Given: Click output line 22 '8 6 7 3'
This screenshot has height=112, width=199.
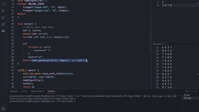Looking at the screenshot, I should (x=167, y=84).
